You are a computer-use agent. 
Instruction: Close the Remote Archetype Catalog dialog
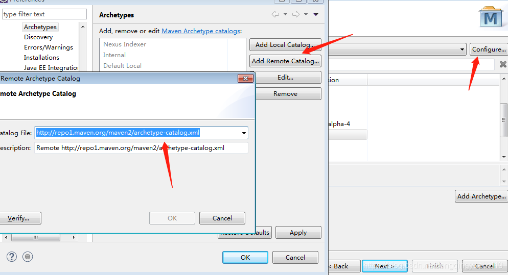[x=245, y=78]
